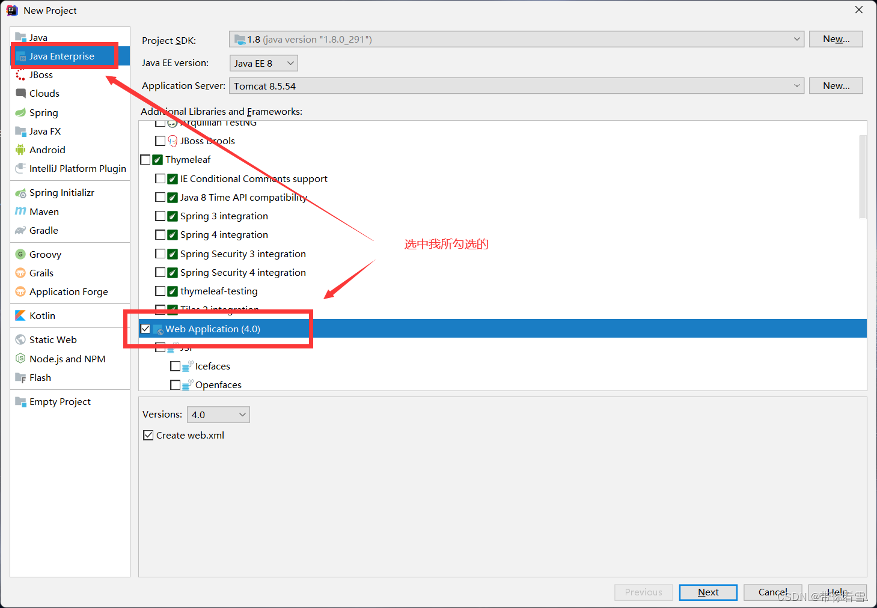The height and width of the screenshot is (608, 877).
Task: Click the Thymeleaf green leaf icon
Action: (157, 159)
